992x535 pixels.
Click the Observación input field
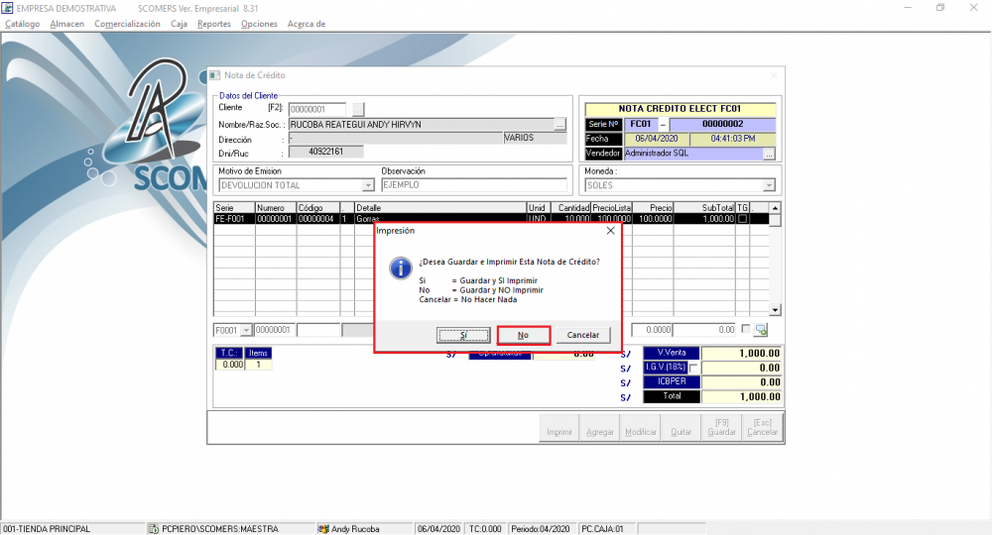point(474,185)
